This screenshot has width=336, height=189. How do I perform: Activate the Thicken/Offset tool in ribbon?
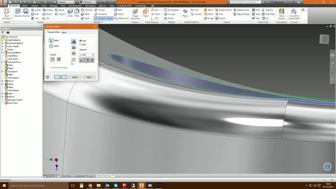tap(103, 18)
